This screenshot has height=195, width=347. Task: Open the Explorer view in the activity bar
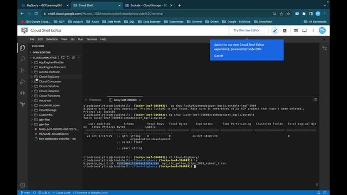point(23,48)
